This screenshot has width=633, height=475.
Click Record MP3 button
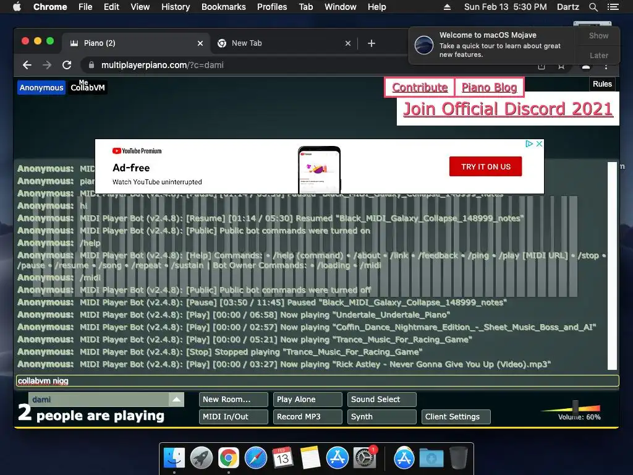[308, 417]
